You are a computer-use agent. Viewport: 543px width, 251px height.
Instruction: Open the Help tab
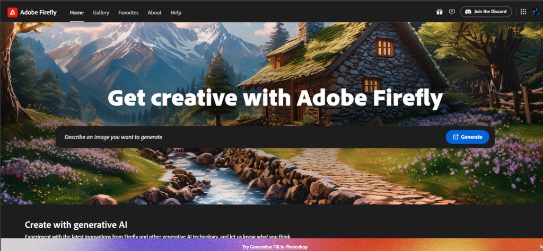(176, 13)
